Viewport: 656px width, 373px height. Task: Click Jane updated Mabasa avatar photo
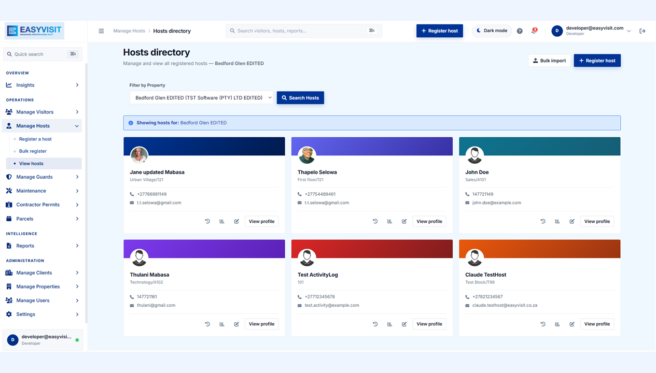point(139,155)
